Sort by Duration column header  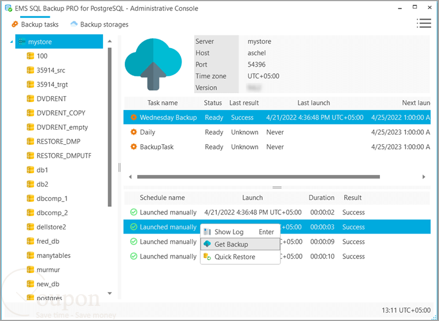click(322, 198)
